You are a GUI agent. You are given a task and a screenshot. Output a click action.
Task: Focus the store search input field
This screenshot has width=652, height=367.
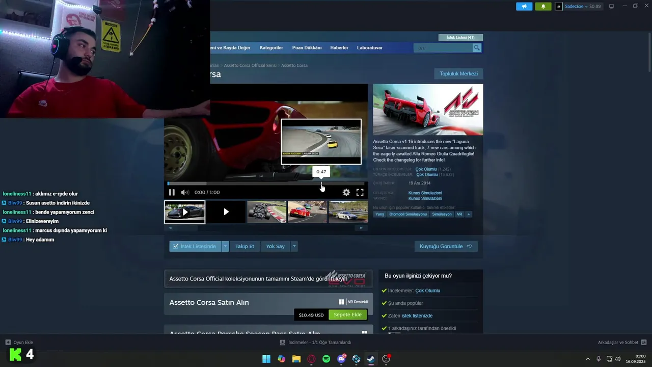443,48
